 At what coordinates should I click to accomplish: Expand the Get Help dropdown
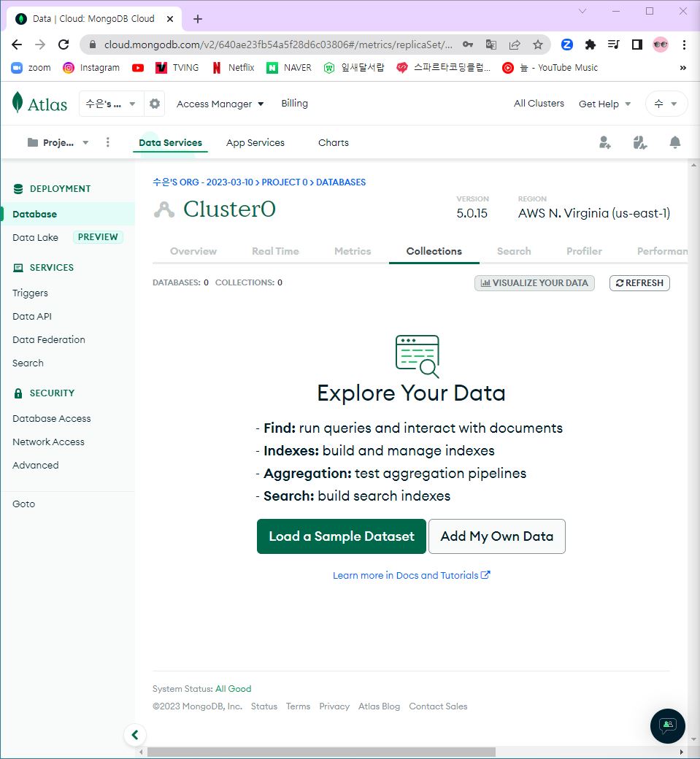pos(604,104)
